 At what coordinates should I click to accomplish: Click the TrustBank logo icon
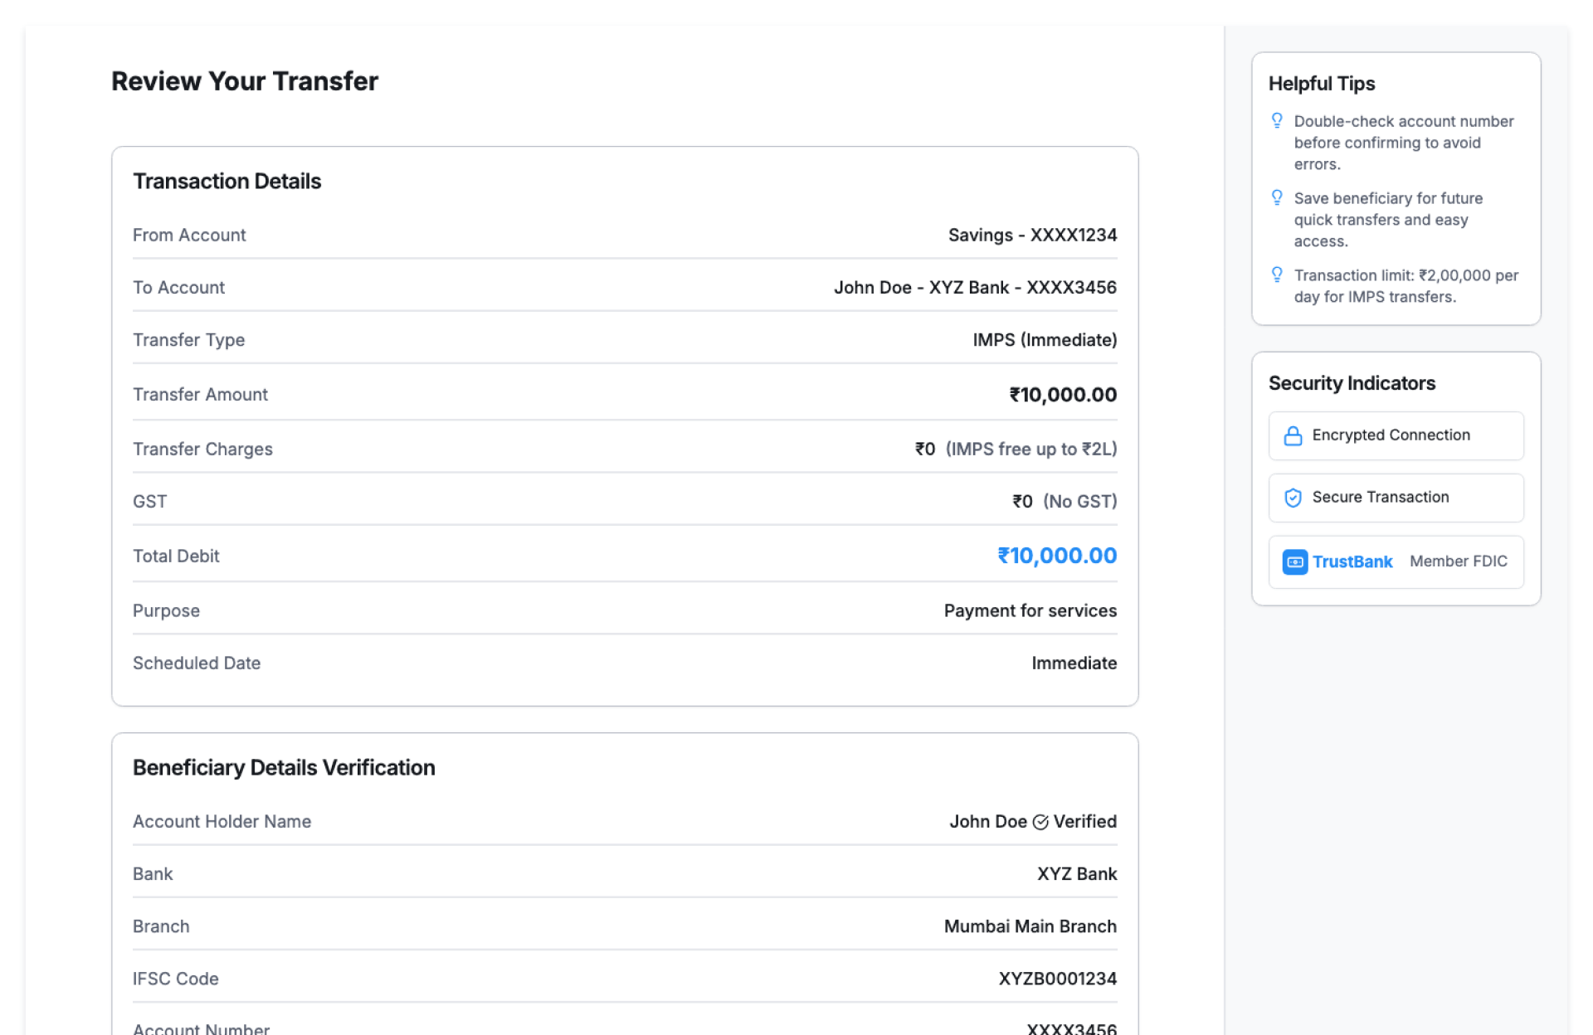click(x=1294, y=562)
